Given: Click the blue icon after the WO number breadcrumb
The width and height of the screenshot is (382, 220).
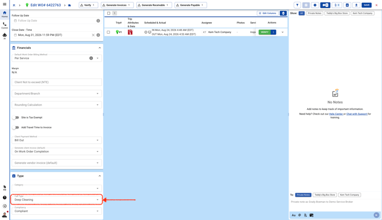Looking at the screenshot, I should coord(70,5).
